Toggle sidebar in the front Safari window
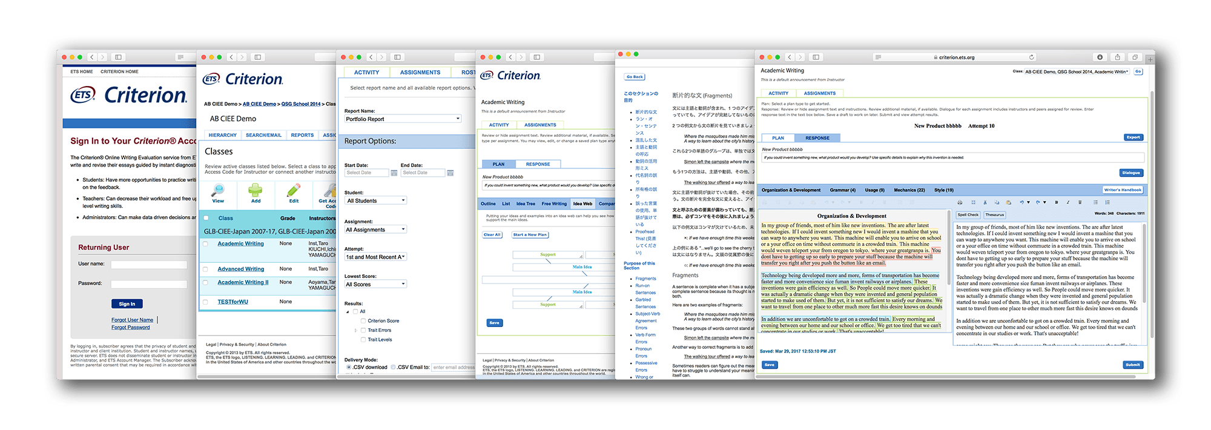The image size is (1211, 430). (x=816, y=57)
